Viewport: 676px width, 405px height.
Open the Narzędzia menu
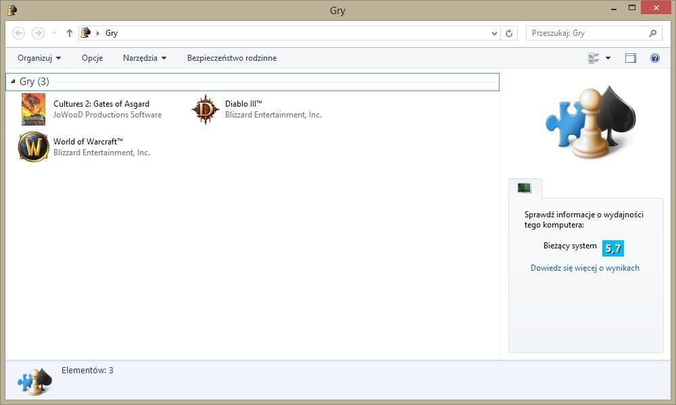(145, 58)
